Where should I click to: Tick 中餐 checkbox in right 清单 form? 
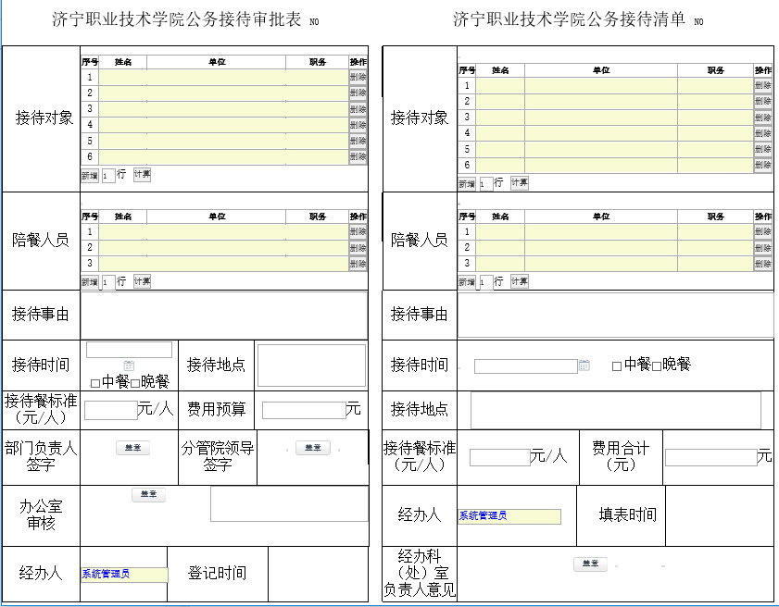point(617,365)
